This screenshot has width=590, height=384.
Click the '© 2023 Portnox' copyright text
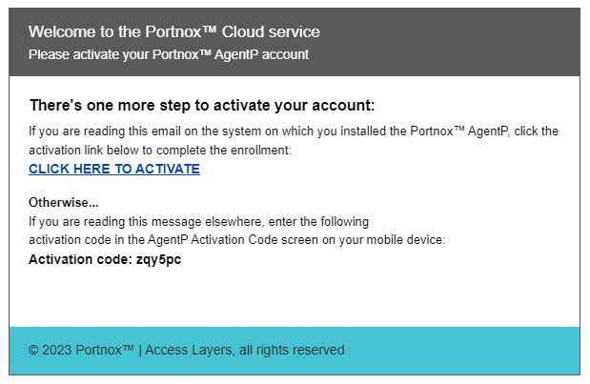point(81,350)
